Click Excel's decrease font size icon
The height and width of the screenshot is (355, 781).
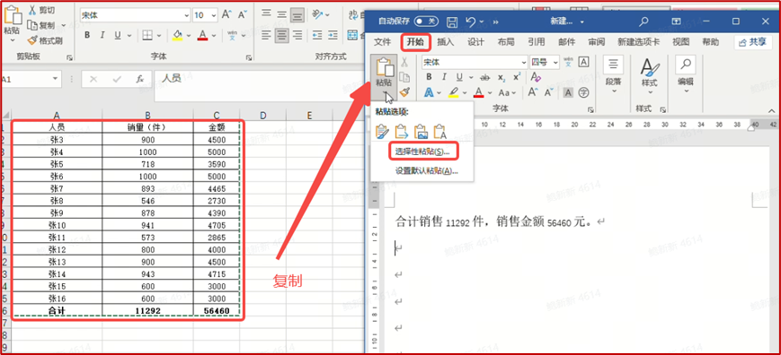point(243,15)
